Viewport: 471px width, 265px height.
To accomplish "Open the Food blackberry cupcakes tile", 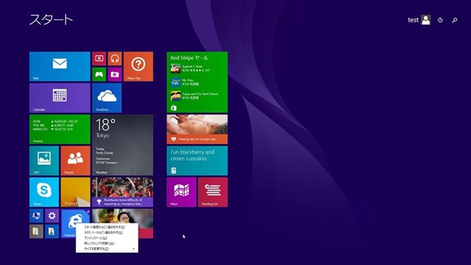I will pos(197,160).
